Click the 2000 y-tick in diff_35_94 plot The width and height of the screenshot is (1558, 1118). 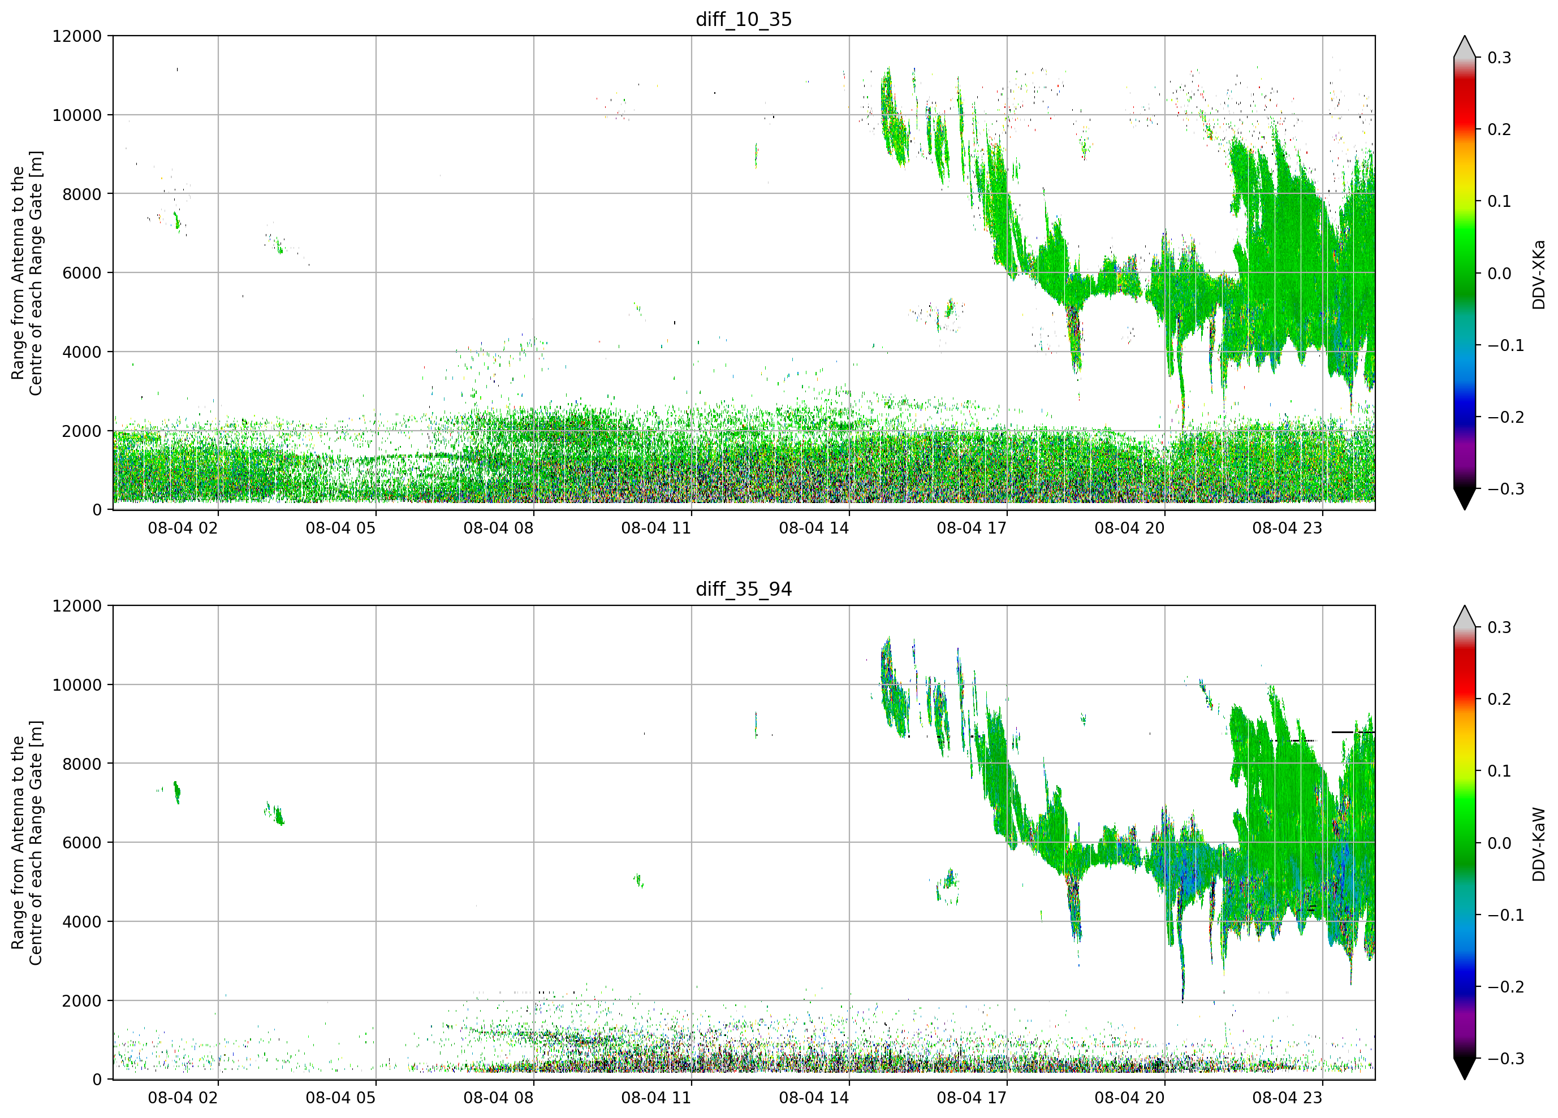pos(82,1001)
